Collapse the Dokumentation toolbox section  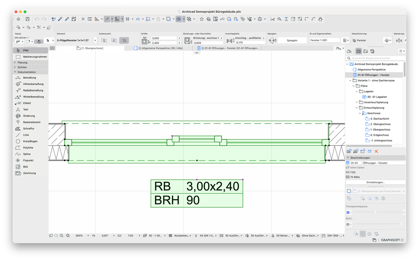[x=15, y=72]
